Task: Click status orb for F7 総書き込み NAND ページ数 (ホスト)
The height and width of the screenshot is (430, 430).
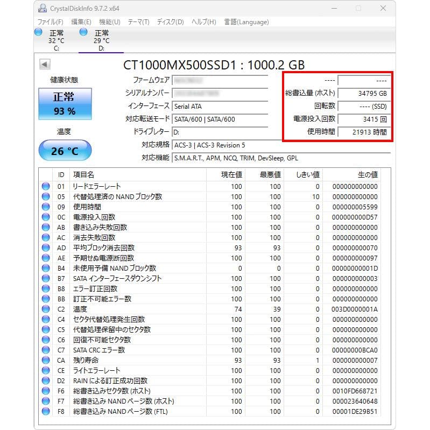Action: click(x=46, y=401)
